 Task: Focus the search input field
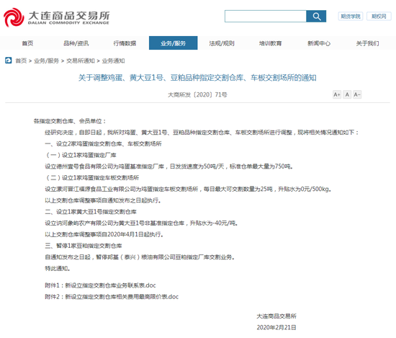pyautogui.click(x=266, y=16)
